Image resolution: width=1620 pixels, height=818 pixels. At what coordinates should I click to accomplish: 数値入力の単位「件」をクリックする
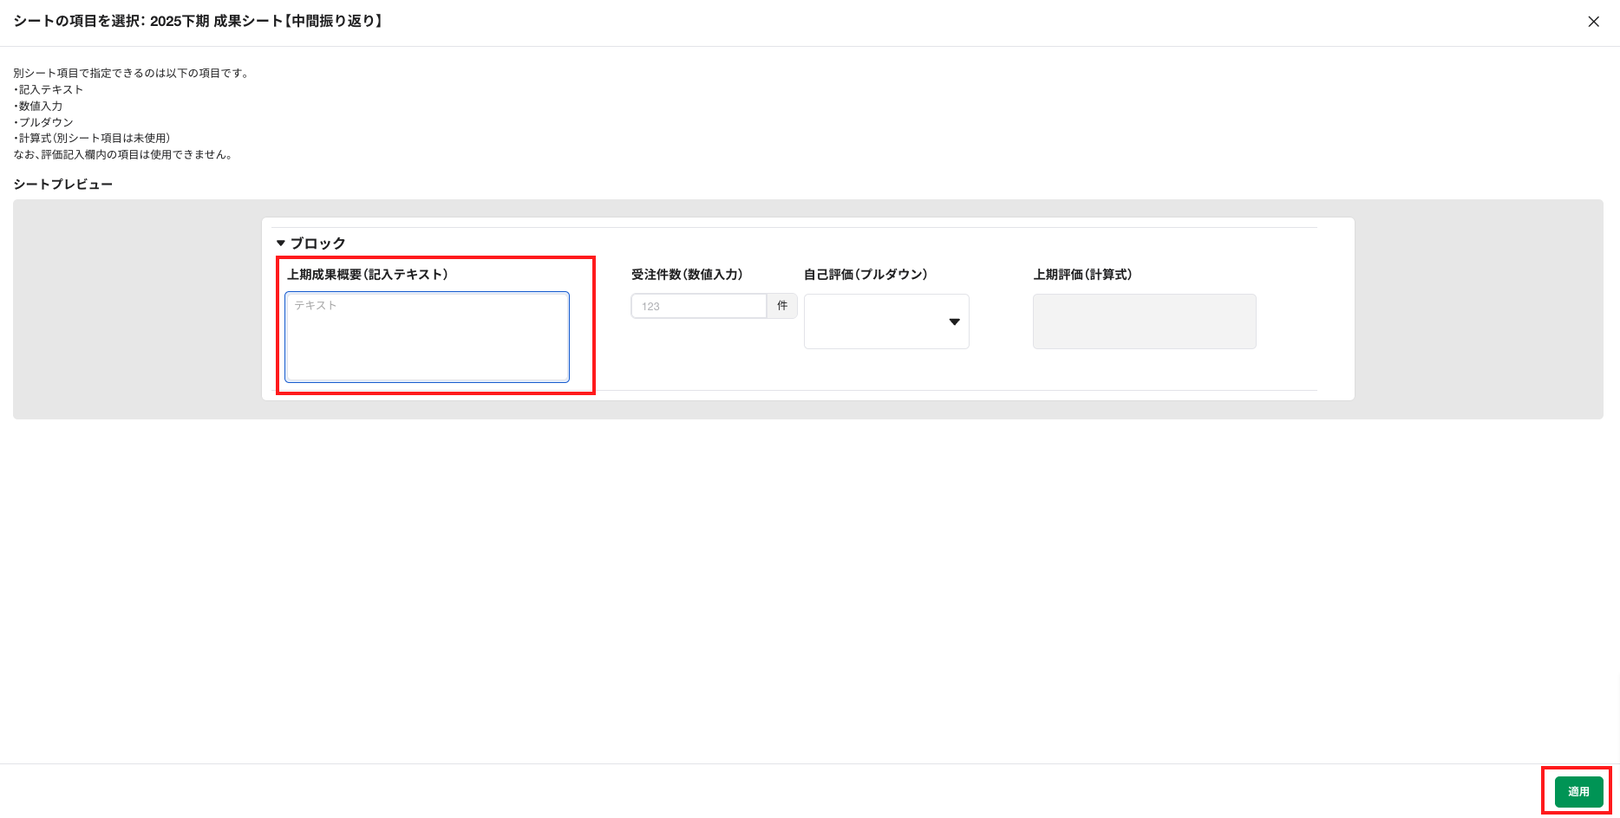coord(781,305)
